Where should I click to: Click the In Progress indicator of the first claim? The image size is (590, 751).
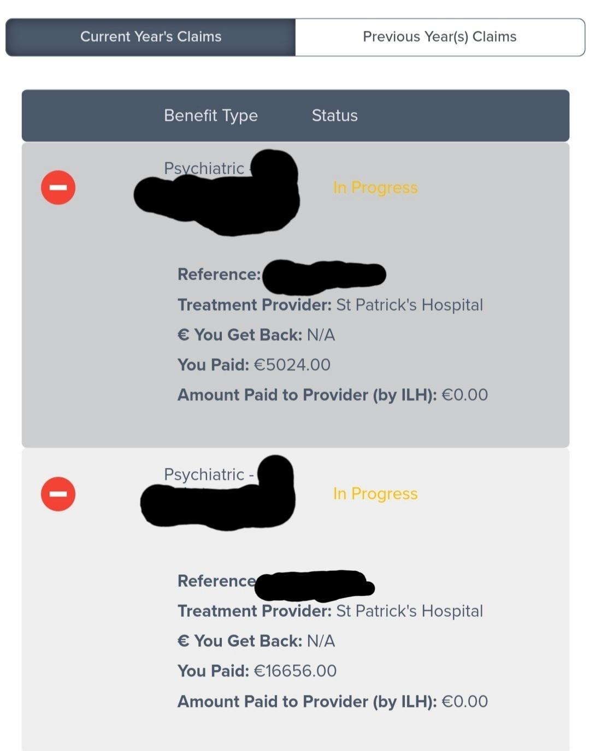(x=375, y=187)
